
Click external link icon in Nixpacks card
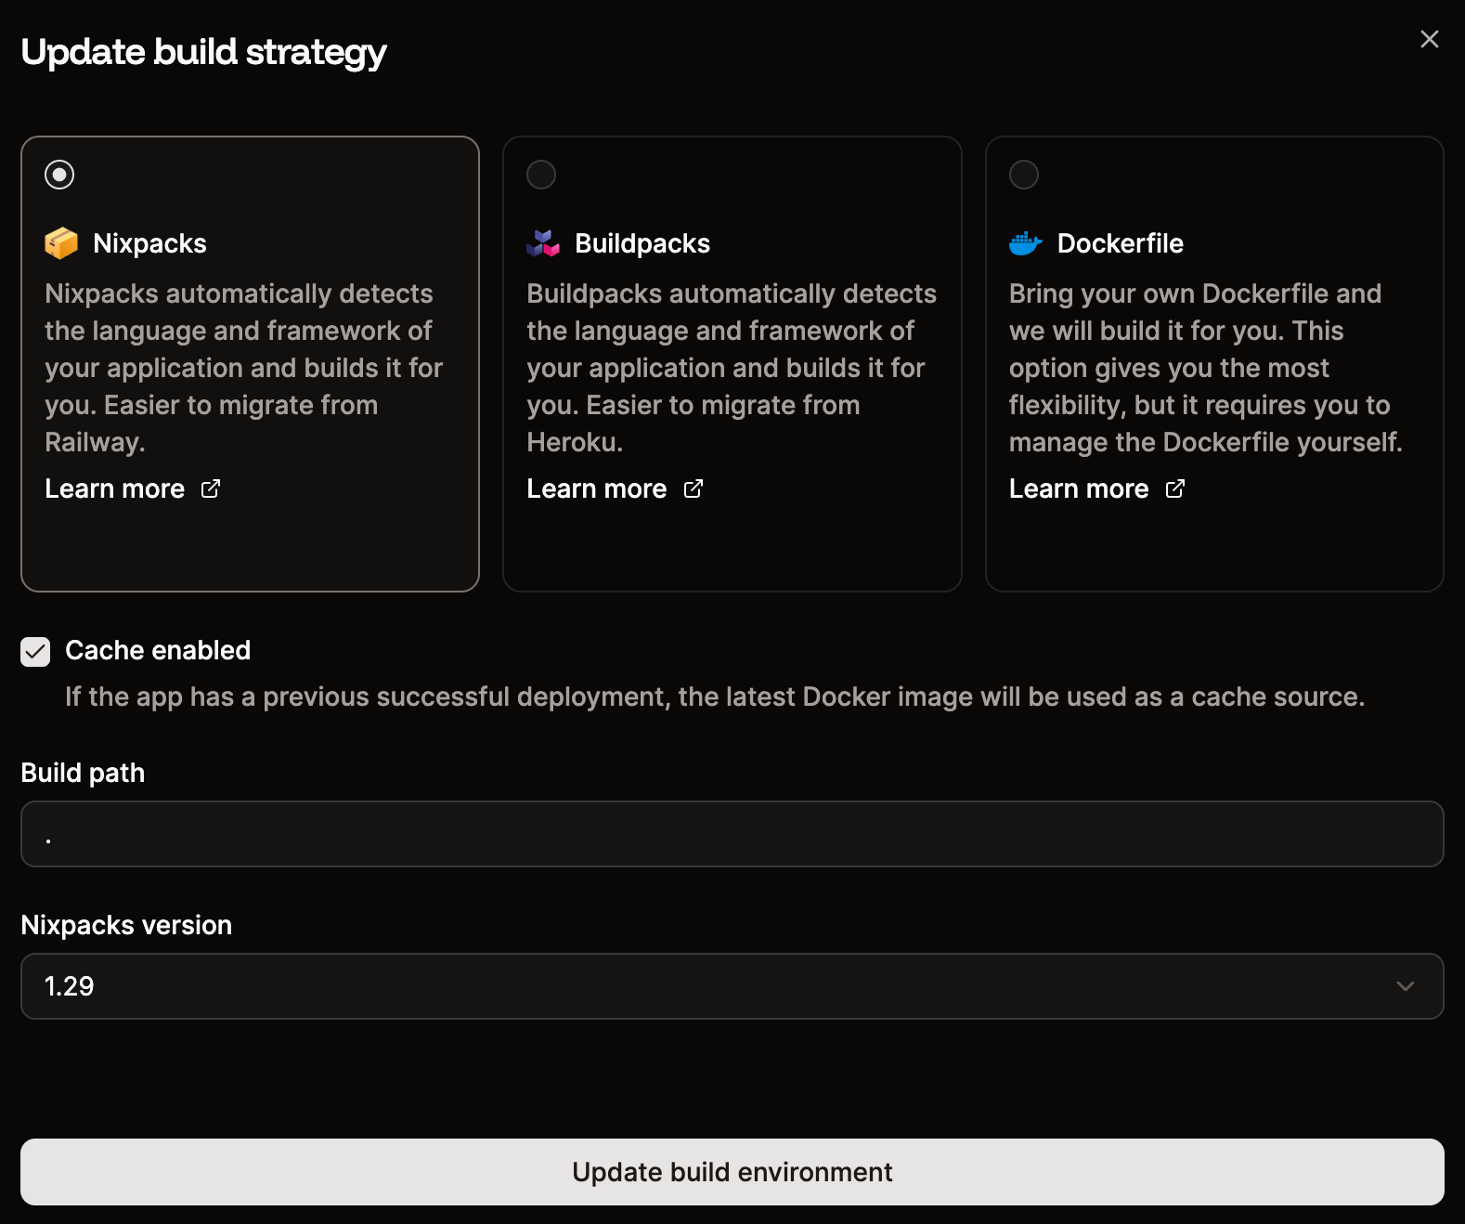pyautogui.click(x=211, y=488)
